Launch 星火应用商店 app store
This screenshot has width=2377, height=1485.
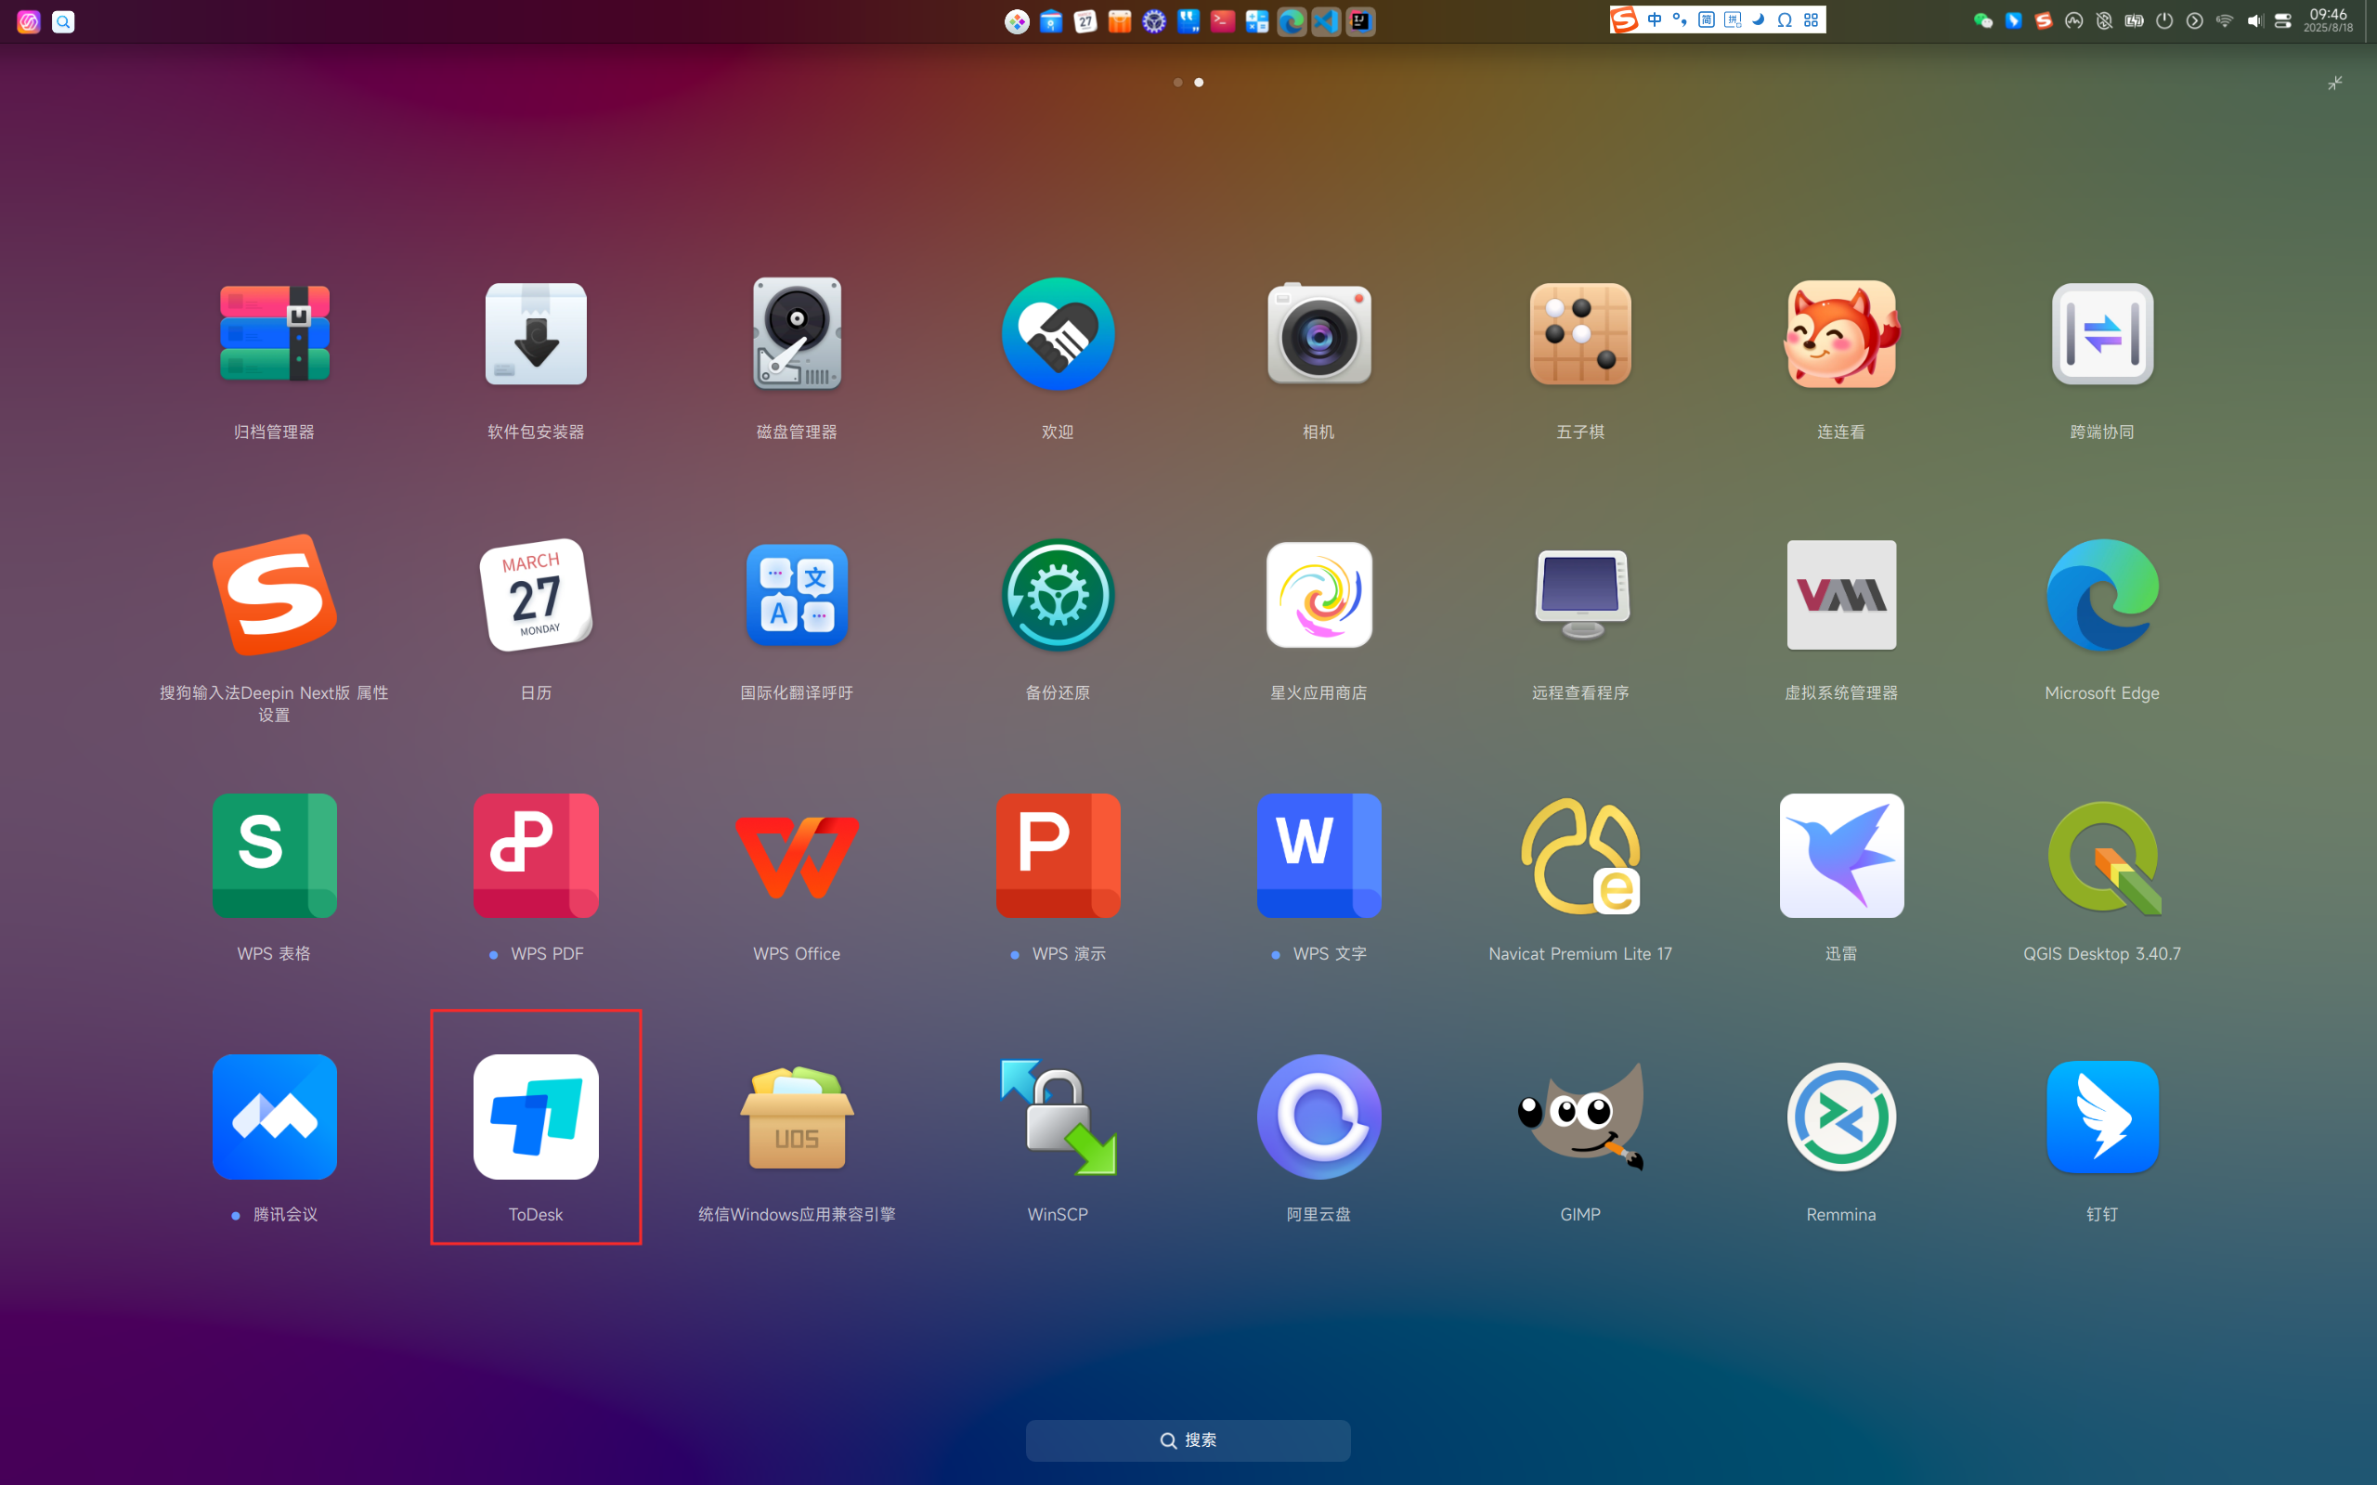(x=1318, y=595)
